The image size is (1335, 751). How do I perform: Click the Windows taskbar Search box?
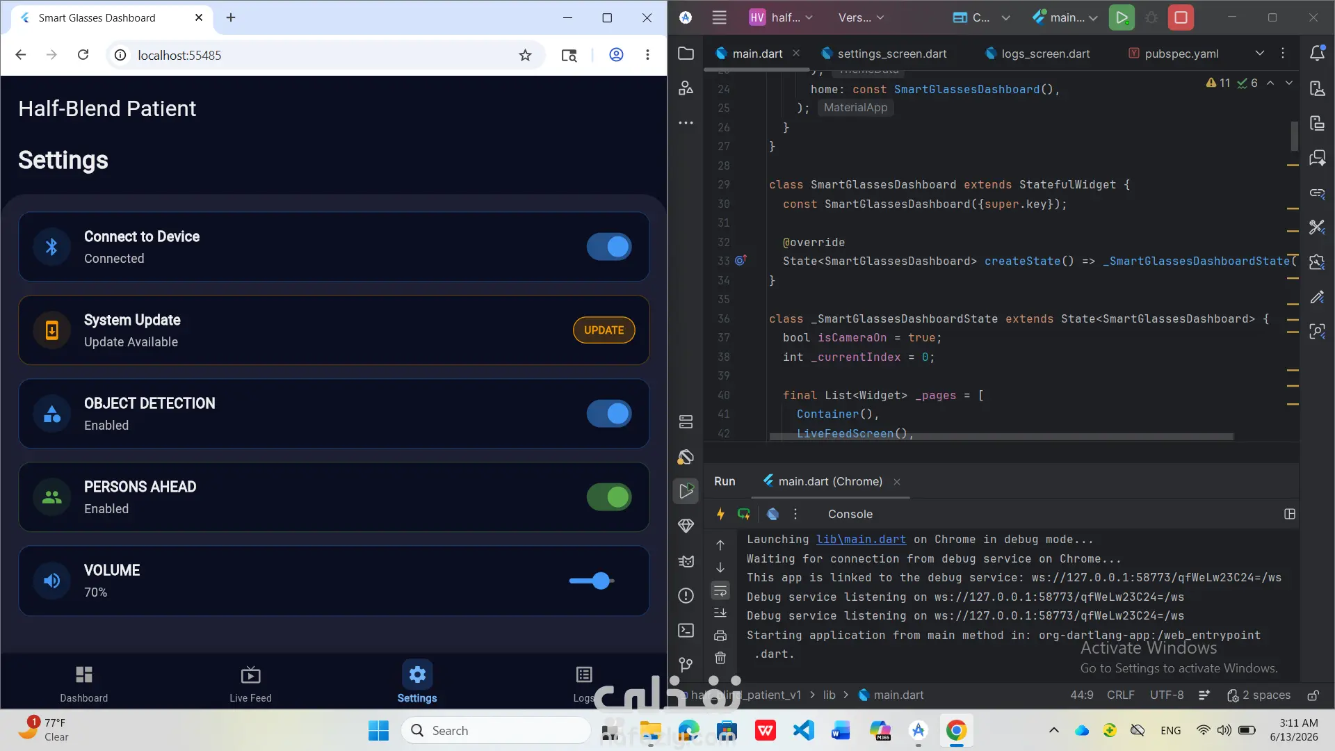(x=495, y=730)
